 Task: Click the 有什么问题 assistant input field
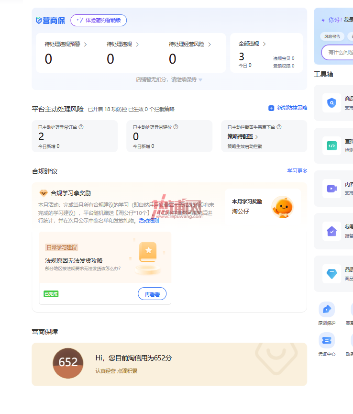click(337, 52)
